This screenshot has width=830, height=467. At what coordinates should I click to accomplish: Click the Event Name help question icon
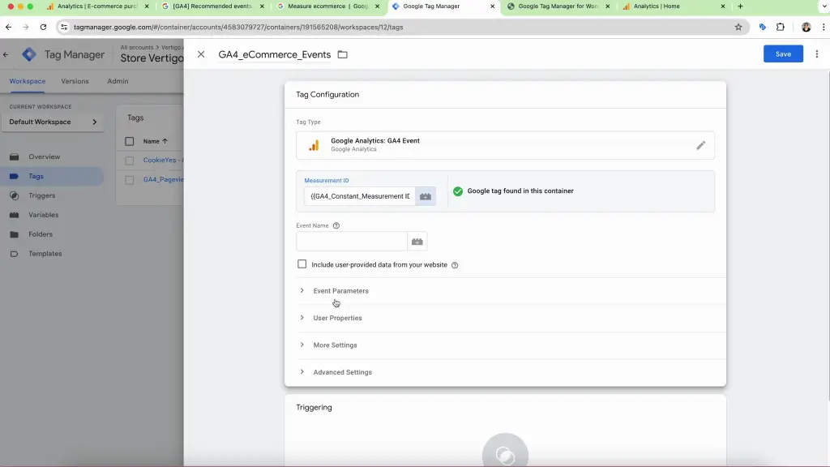point(336,226)
